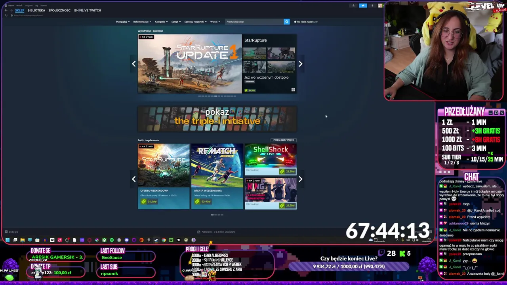Open StarRupture Update 1 featured image

(190, 64)
